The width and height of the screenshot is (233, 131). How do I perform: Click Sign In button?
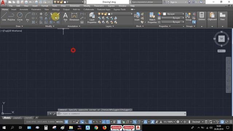(x=174, y=2)
